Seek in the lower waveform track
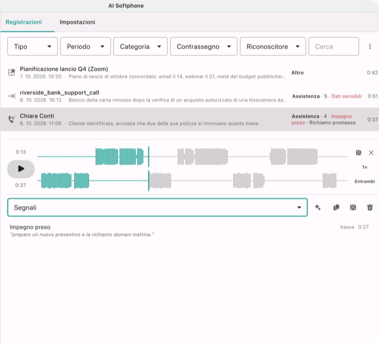Screen dimensions: 379x344 pyautogui.click(x=192, y=181)
